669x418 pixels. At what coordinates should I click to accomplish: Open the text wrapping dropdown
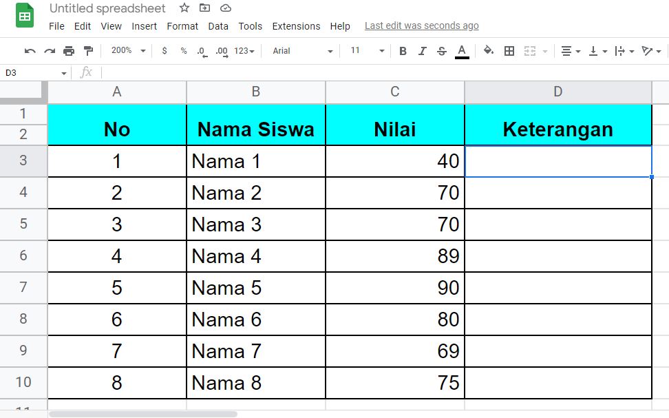pyautogui.click(x=625, y=51)
